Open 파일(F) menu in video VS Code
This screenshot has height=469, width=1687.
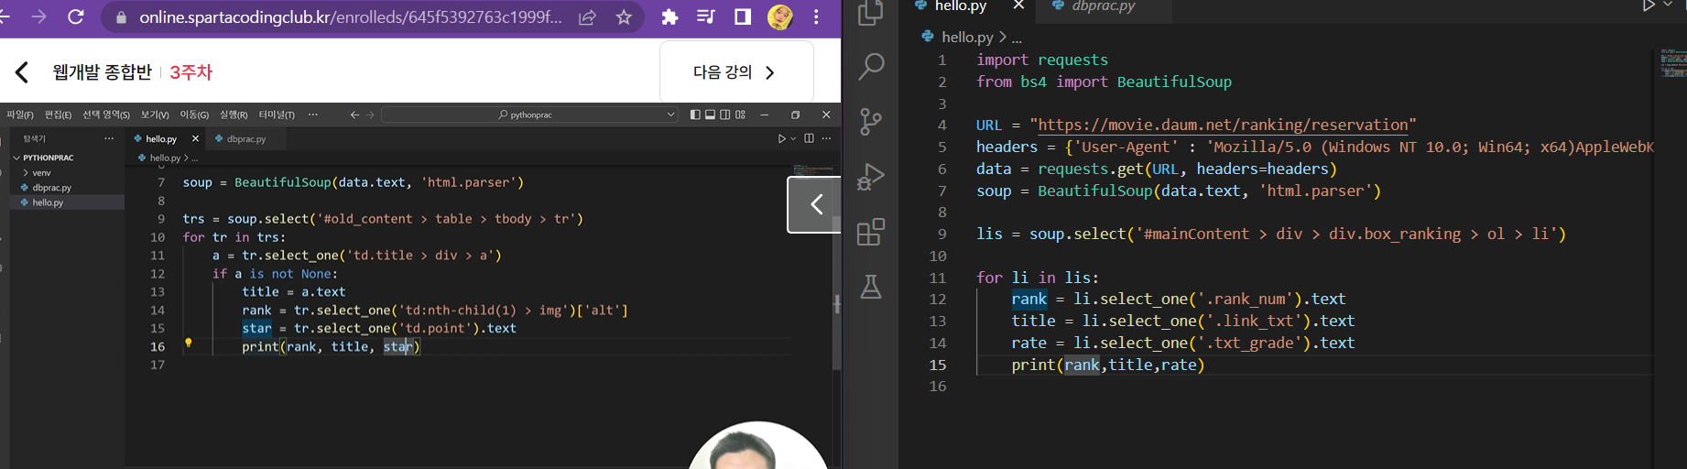click(x=19, y=115)
